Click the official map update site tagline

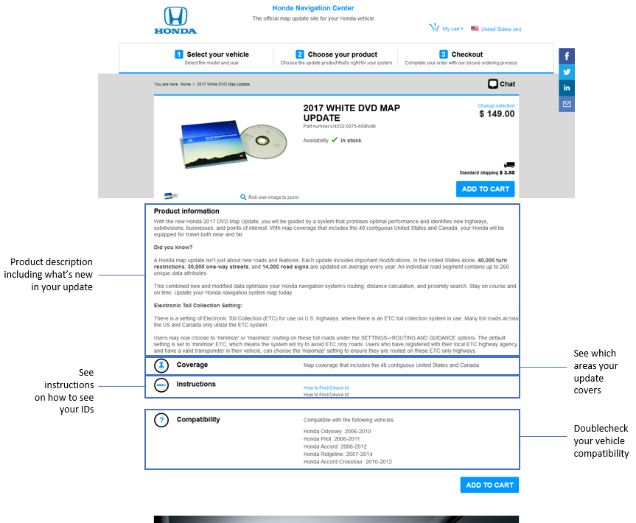coord(313,18)
